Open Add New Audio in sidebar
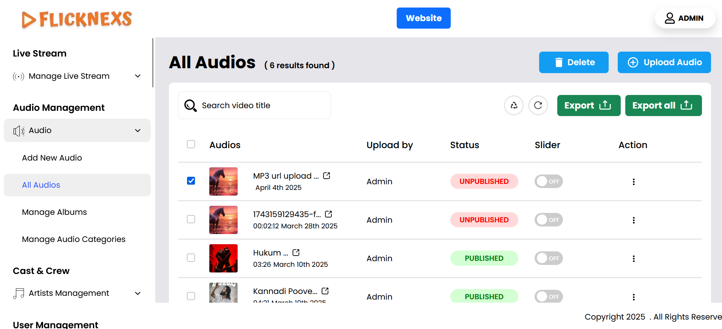The image size is (722, 329). (x=52, y=158)
